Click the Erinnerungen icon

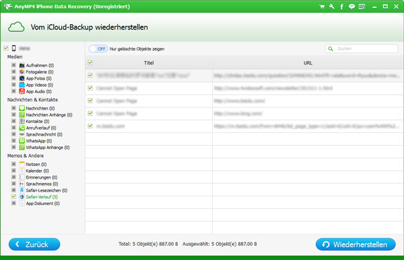coord(22,177)
